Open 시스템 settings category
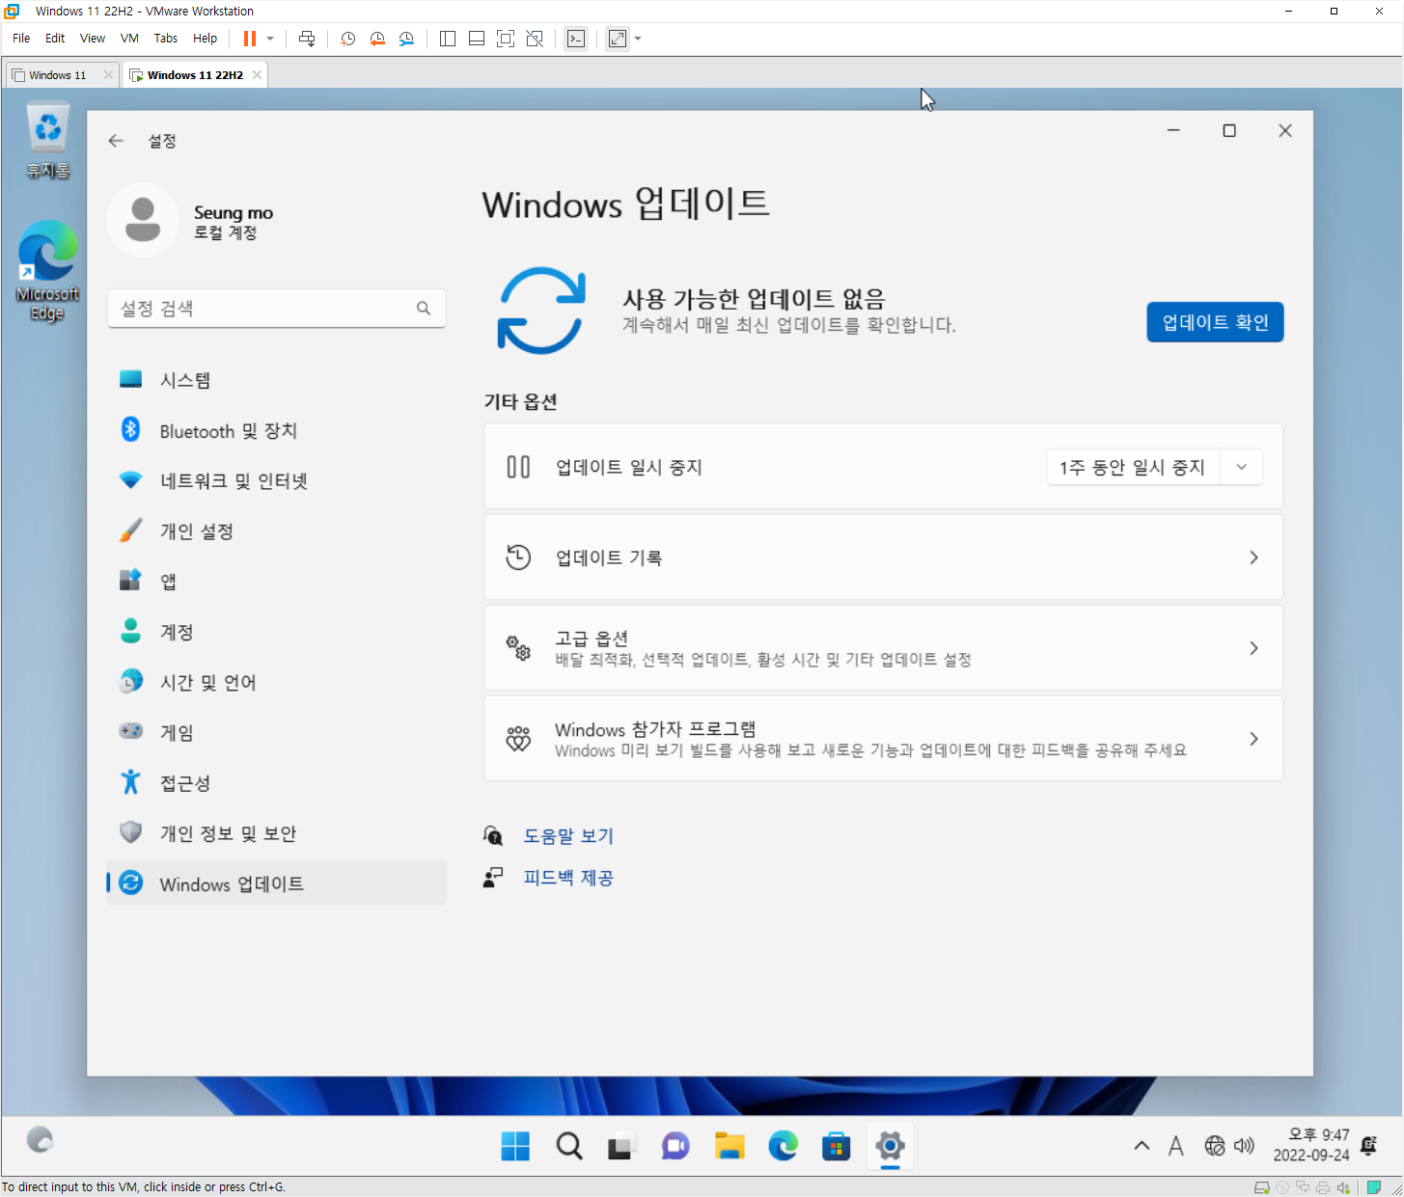Image resolution: width=1404 pixels, height=1197 pixels. tap(276, 380)
